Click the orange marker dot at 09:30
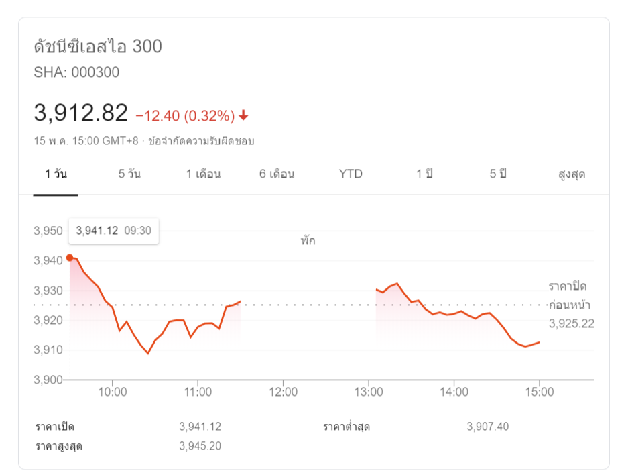This screenshot has width=626, height=475. pyautogui.click(x=70, y=258)
